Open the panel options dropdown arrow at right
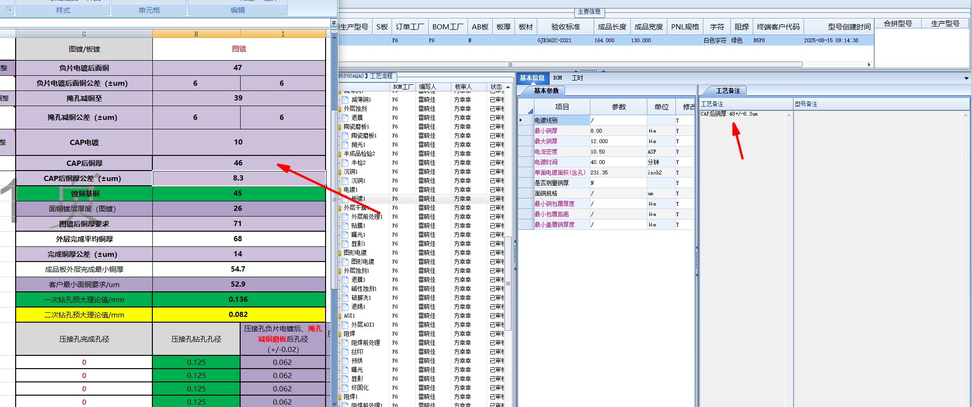 tap(966, 79)
